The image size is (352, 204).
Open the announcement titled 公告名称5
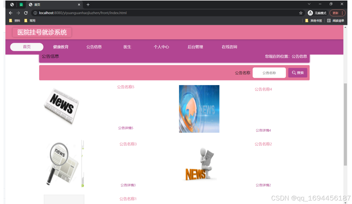click(125, 87)
